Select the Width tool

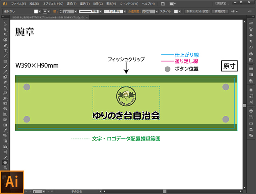tap(5, 98)
